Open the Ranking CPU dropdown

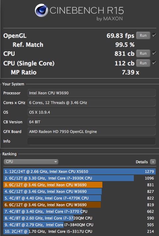click(x=31, y=162)
